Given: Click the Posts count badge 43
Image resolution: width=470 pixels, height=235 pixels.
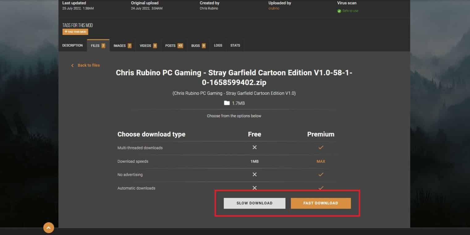Looking at the screenshot, I should [x=180, y=46].
